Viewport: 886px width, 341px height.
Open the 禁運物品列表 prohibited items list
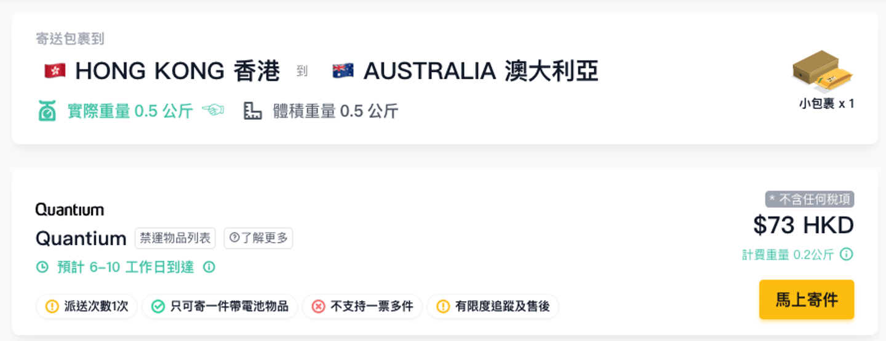click(x=175, y=238)
